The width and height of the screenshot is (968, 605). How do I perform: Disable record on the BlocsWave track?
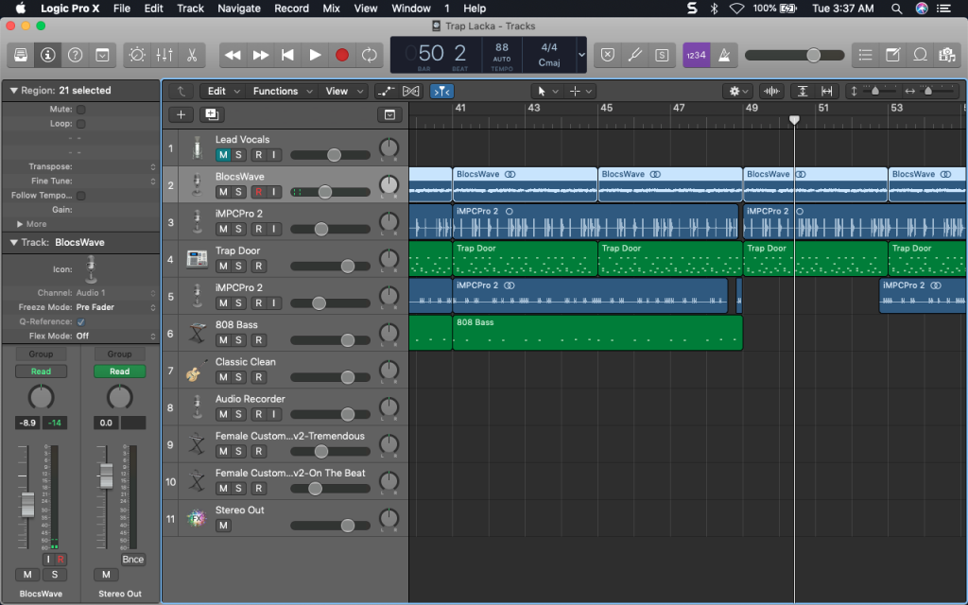(259, 192)
